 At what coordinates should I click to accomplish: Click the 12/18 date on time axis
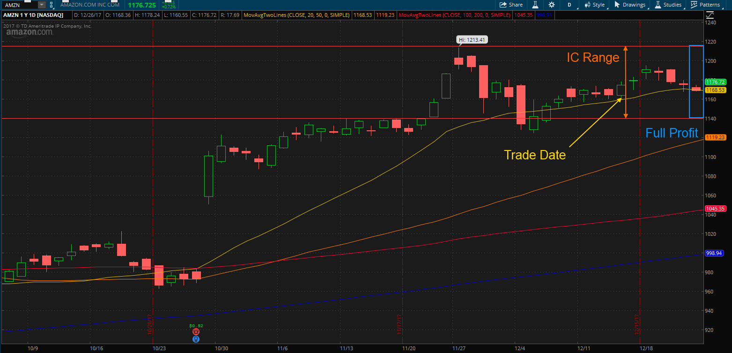click(646, 348)
